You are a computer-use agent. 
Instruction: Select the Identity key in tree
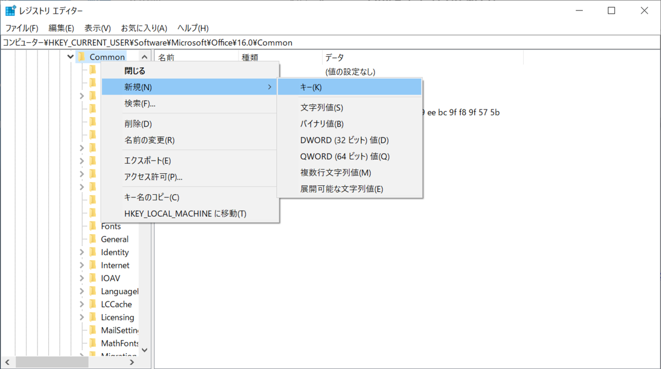(115, 252)
